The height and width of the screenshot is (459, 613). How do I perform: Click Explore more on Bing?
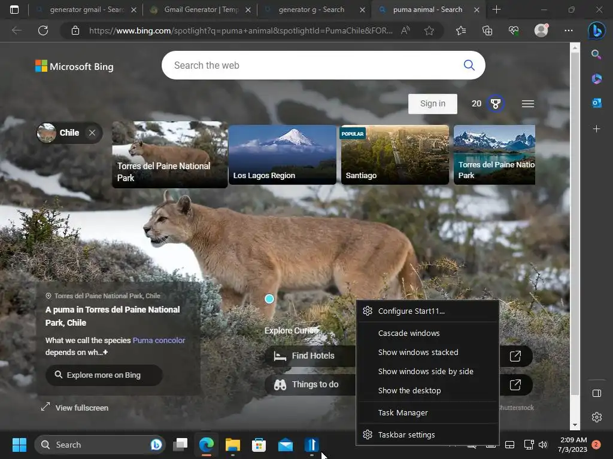coord(104,375)
